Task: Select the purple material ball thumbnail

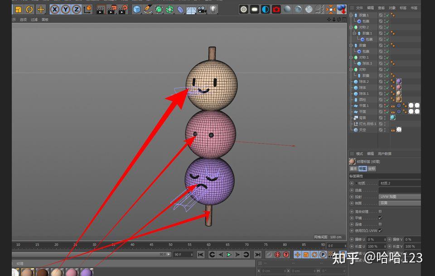Action: pos(87,272)
